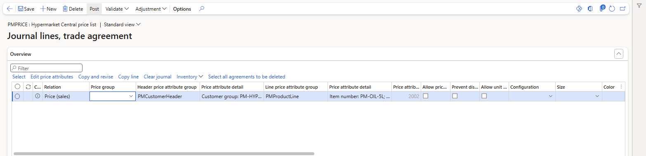Open the Adjustment menu
The height and width of the screenshot is (156, 646).
click(x=151, y=9)
